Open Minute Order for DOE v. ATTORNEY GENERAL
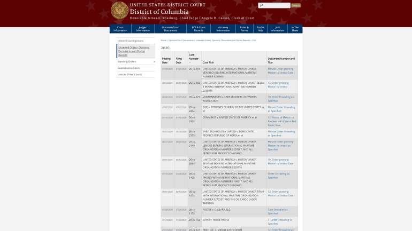This screenshot has height=231, width=412. pyautogui.click(x=281, y=109)
